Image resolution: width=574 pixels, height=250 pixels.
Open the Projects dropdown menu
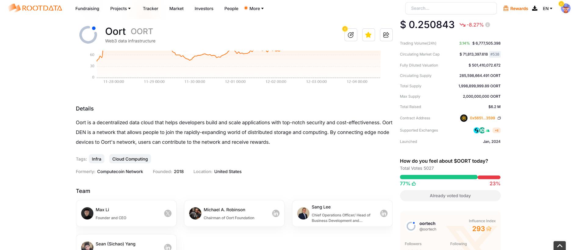[x=120, y=9]
